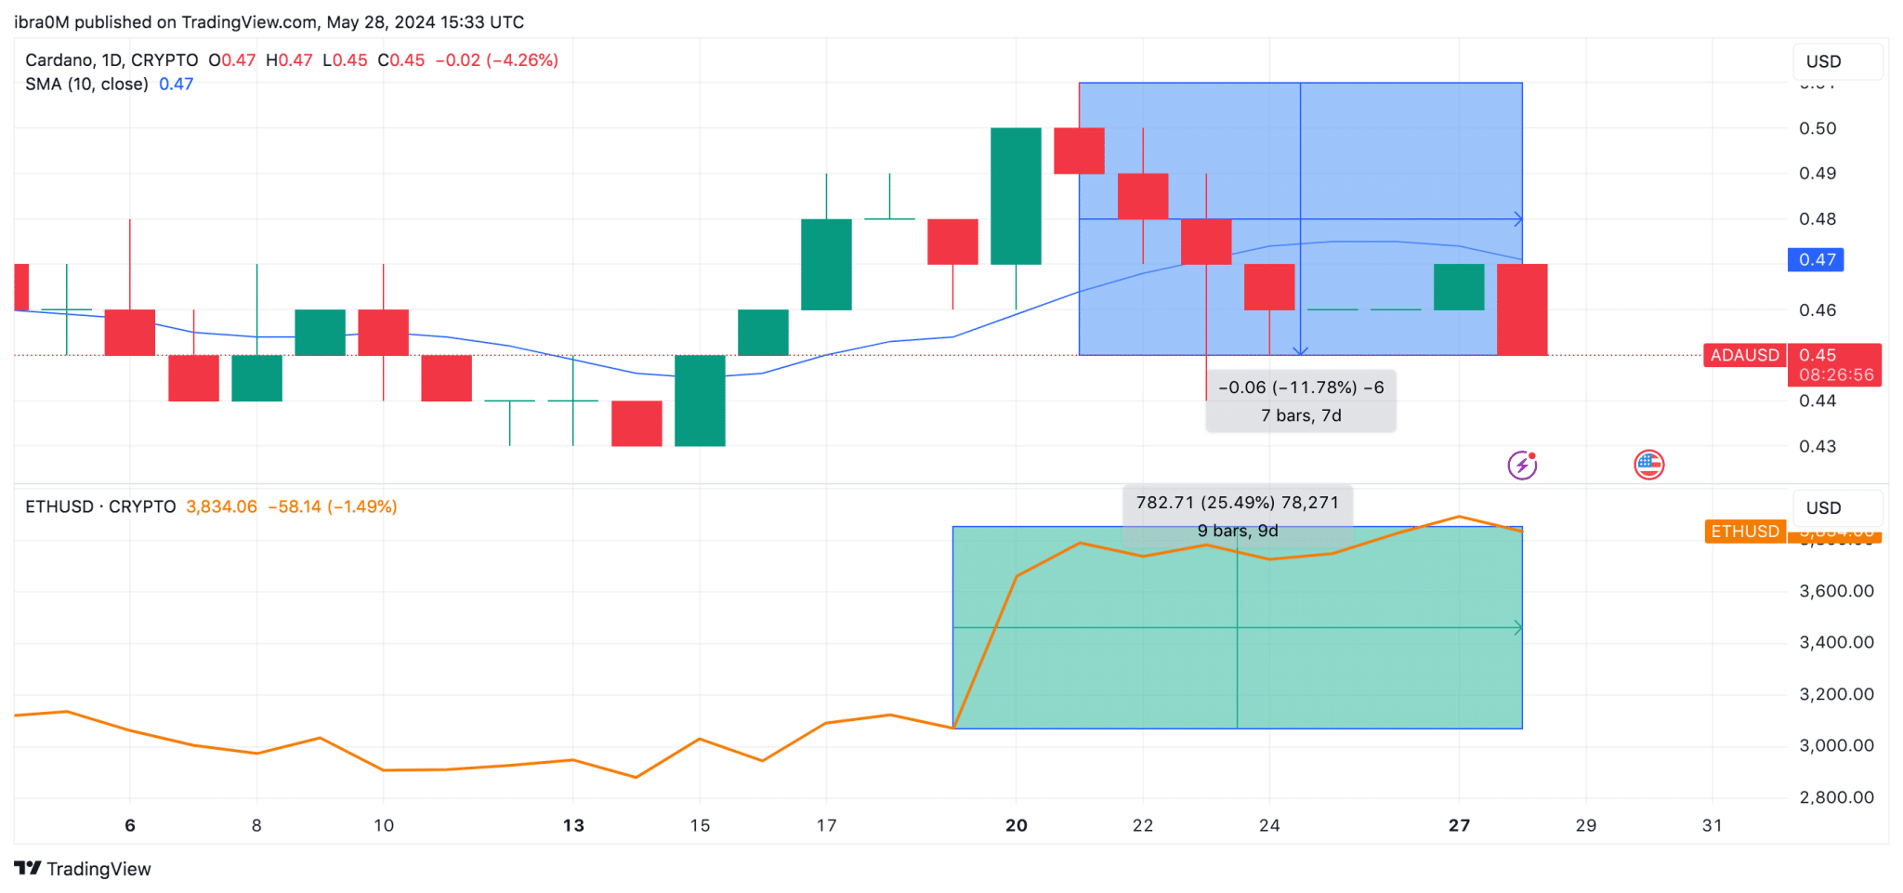Click the 0.43 price scale label
The height and width of the screenshot is (893, 1903).
[1818, 446]
